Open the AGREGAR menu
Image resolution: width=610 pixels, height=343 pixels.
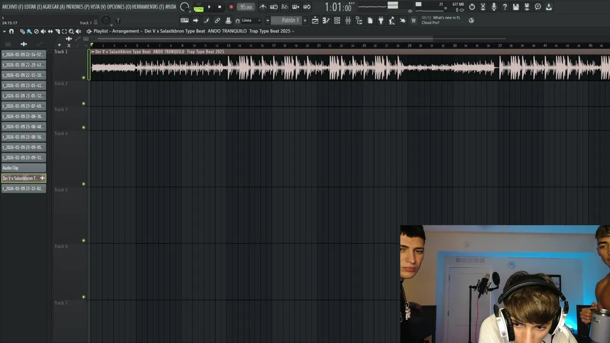coord(54,7)
